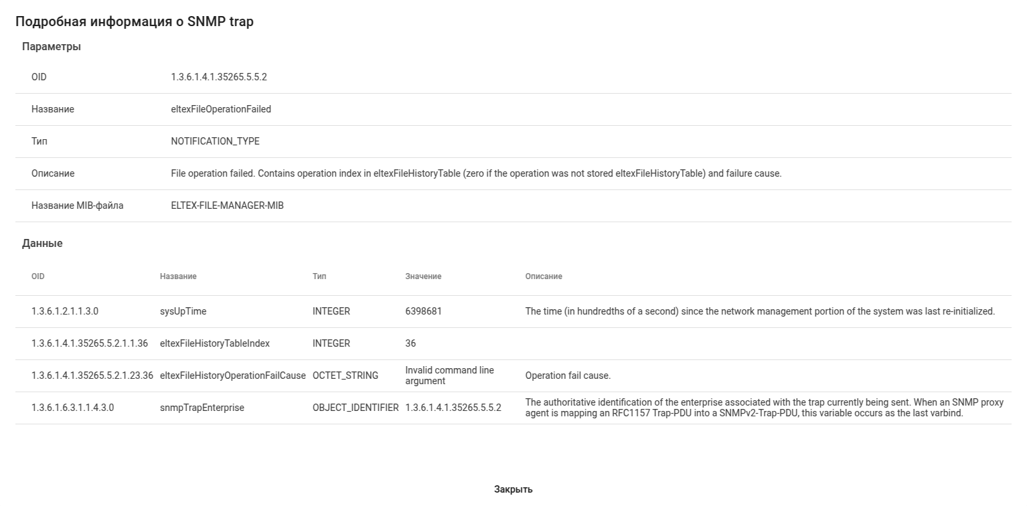The image size is (1027, 506).
Task: Click the OCTET_STRING type cell
Action: pyautogui.click(x=345, y=375)
